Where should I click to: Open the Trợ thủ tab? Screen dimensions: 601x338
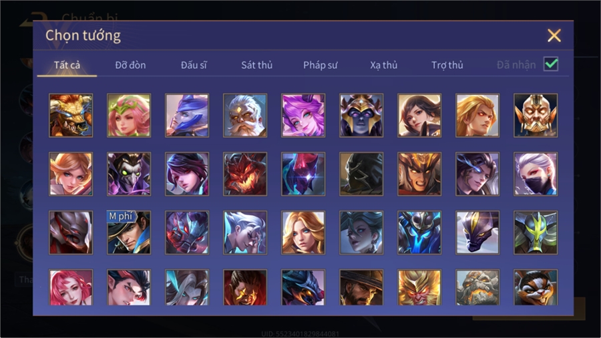point(447,65)
